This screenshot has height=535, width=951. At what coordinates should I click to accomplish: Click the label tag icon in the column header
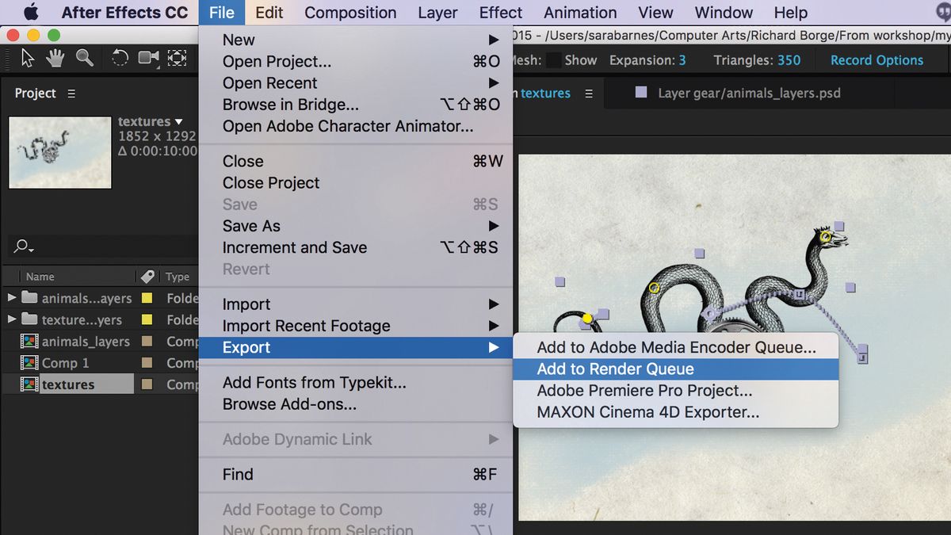point(147,276)
